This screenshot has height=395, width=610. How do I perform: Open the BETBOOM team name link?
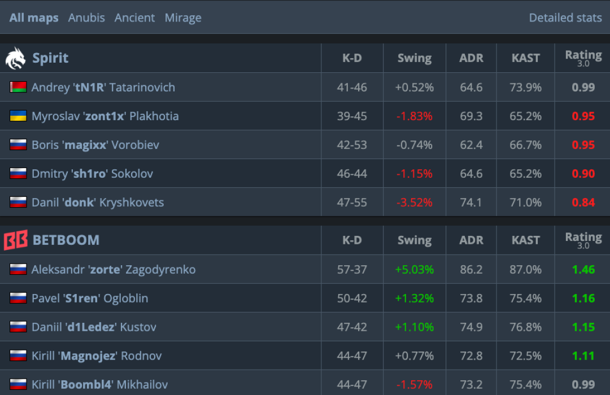point(66,240)
